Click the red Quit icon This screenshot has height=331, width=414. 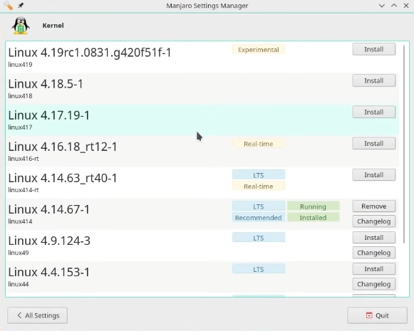(369, 315)
